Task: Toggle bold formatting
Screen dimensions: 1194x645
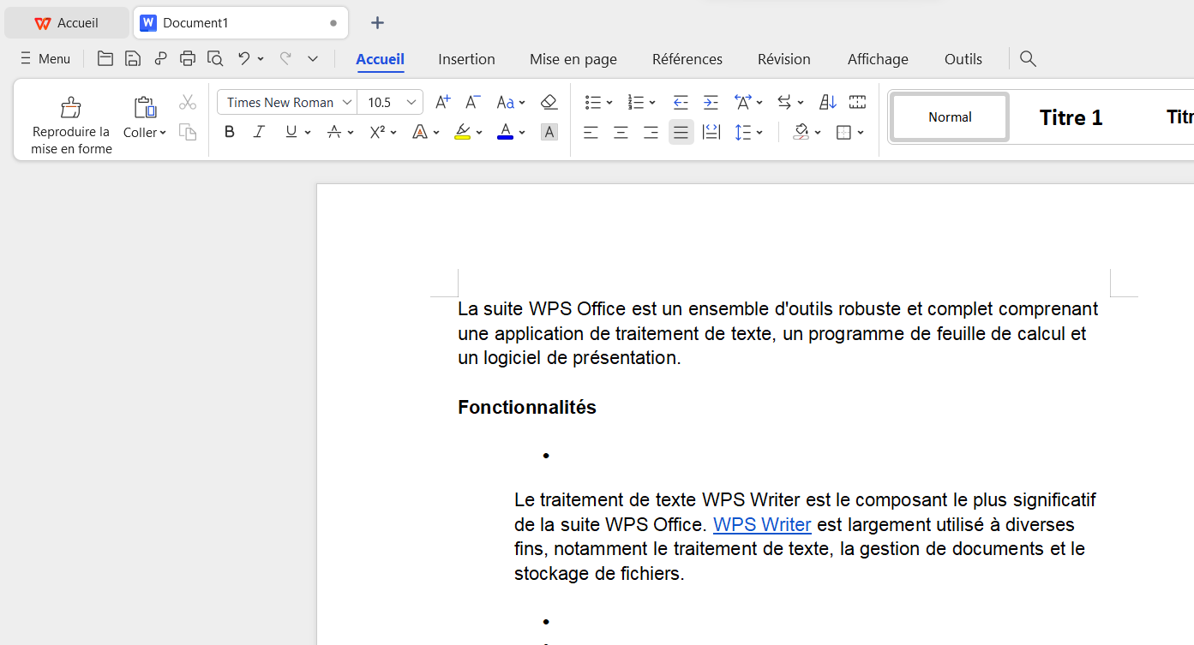Action: [x=229, y=132]
